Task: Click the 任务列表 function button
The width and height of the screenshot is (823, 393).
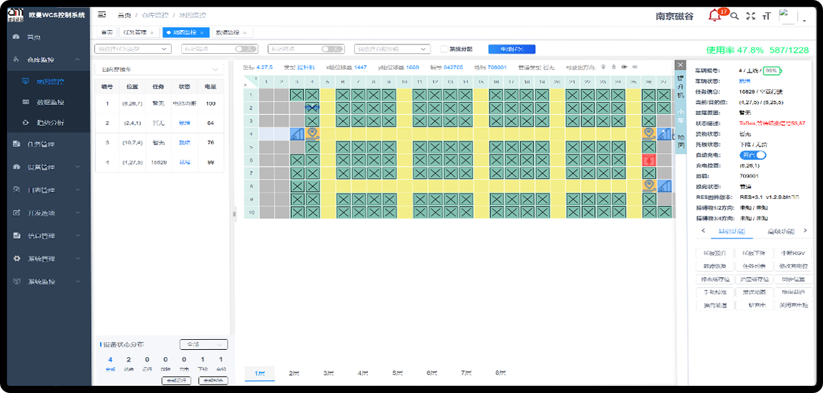Action: point(754,266)
